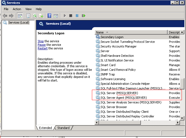Click the gear icon beside SQL Server Agent
186x138 pixels.
(x=98, y=98)
